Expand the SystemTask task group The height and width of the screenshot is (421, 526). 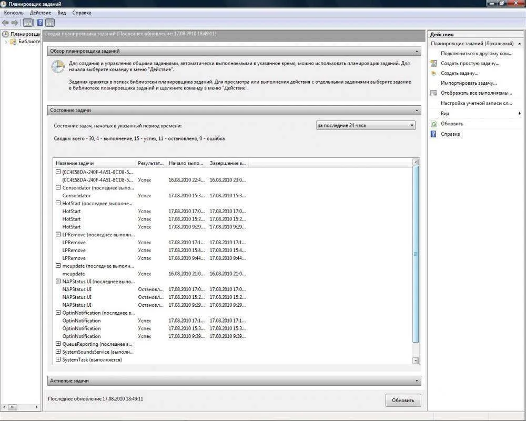[58, 359]
